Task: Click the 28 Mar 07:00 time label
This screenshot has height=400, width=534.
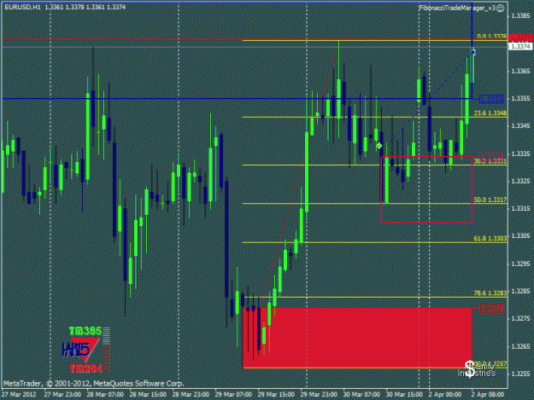Action: coord(105,395)
